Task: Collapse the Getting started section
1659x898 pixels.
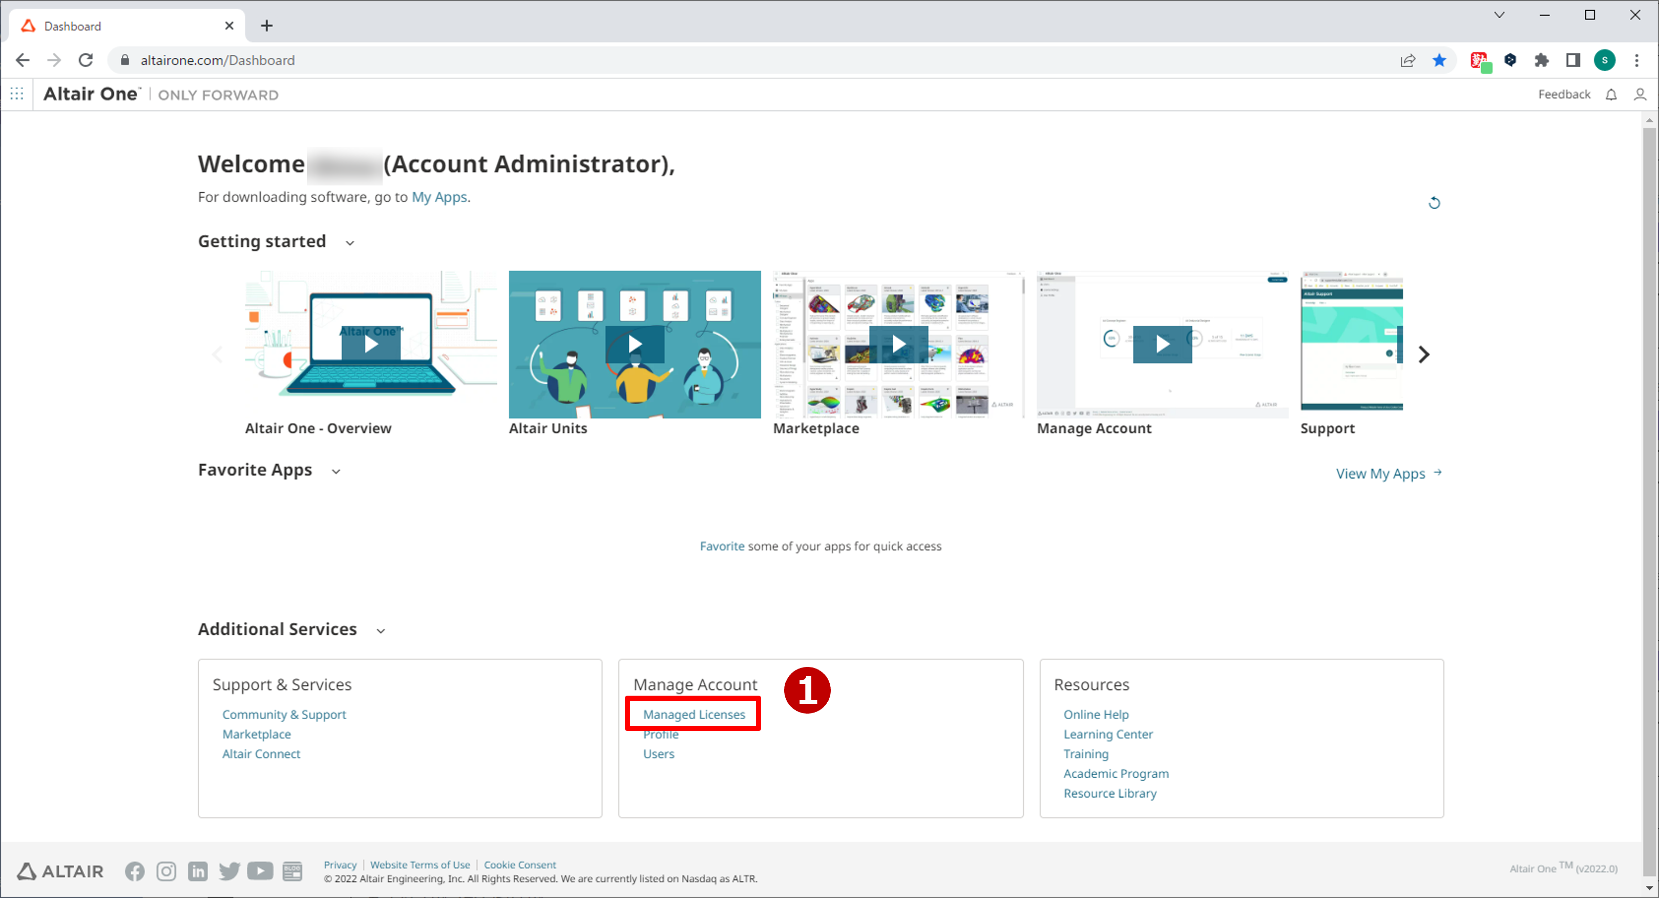Action: tap(350, 243)
